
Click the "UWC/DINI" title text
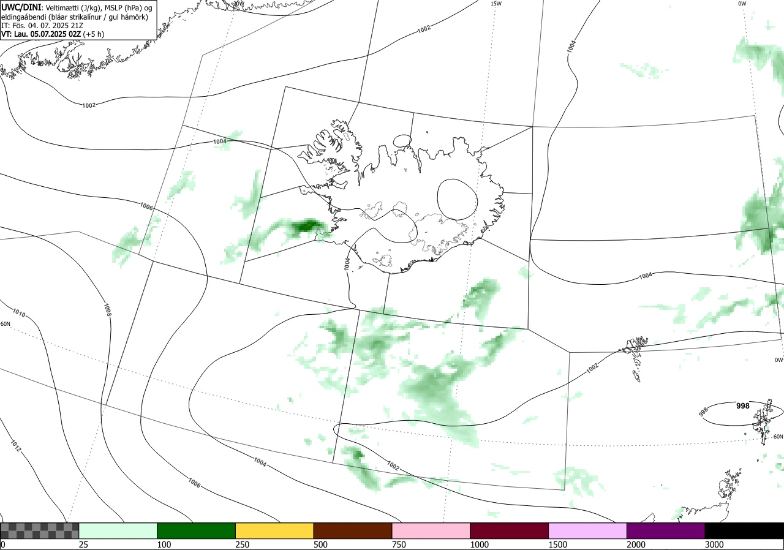pyautogui.click(x=21, y=7)
